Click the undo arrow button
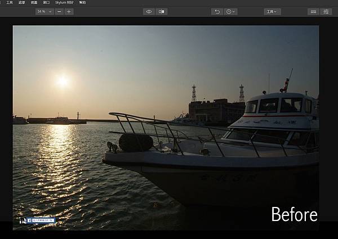This screenshot has width=338, height=239. tap(217, 12)
